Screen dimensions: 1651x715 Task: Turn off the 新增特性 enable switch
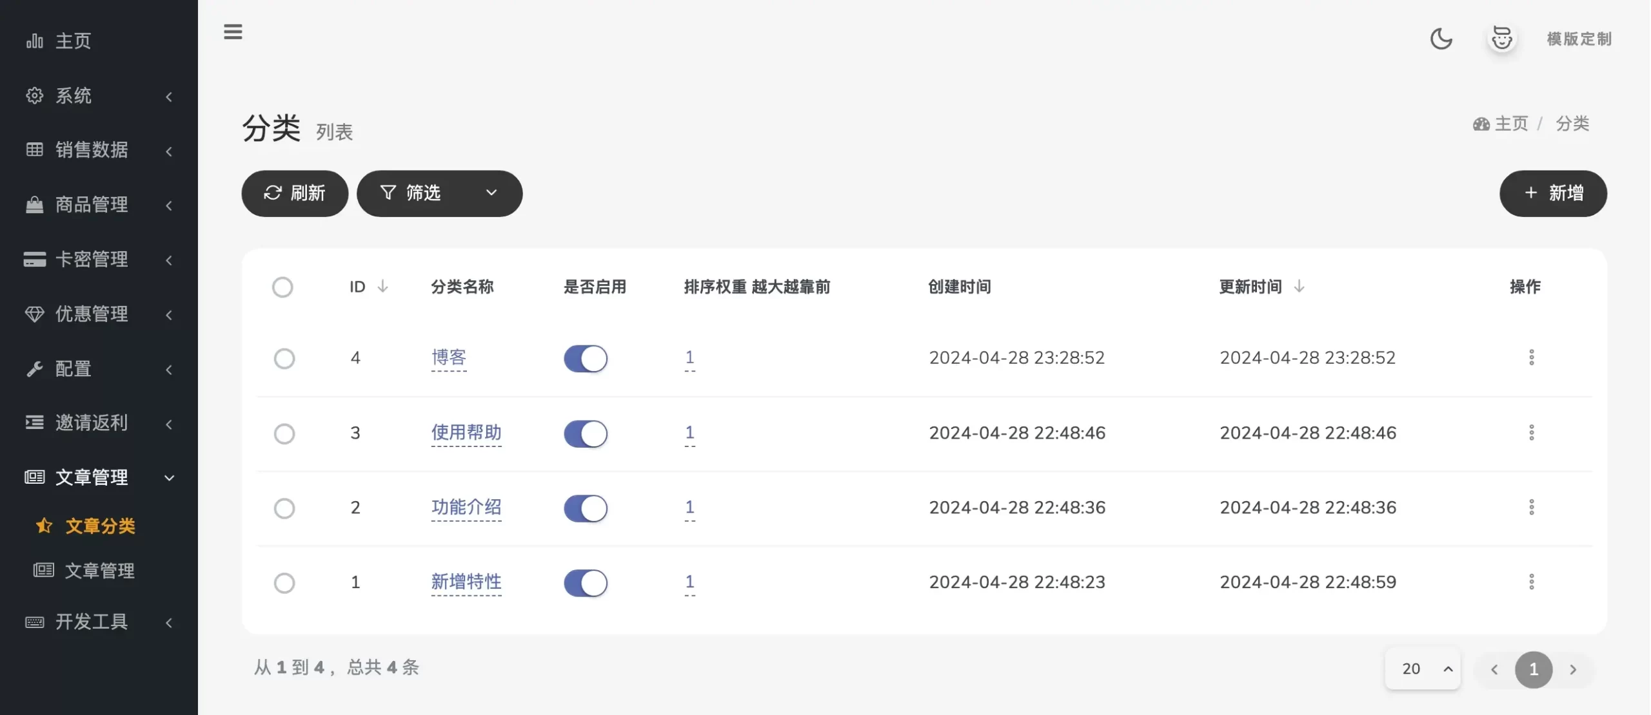(584, 582)
